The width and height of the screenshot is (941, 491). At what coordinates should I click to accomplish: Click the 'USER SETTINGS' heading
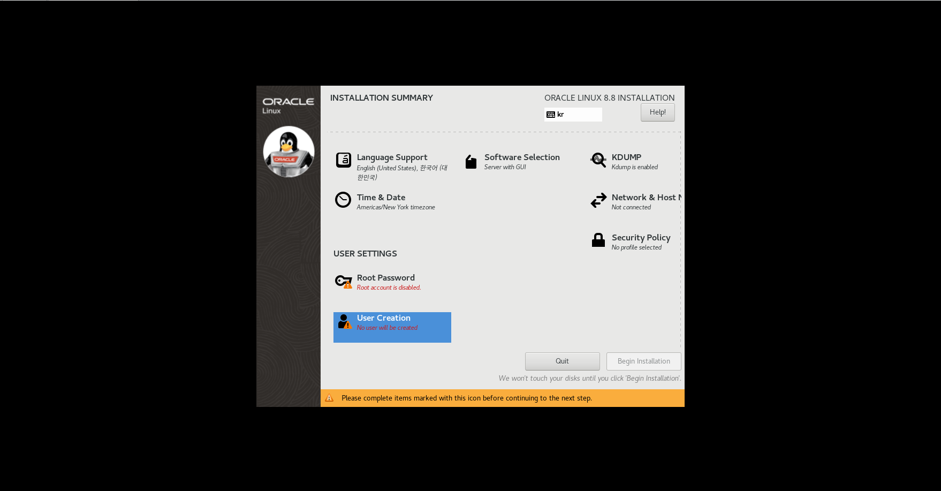tap(365, 254)
